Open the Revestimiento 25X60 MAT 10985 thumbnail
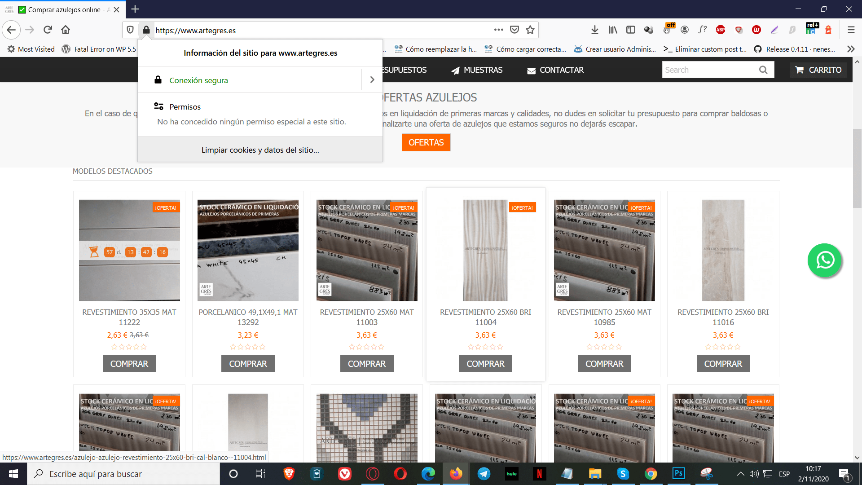Image resolution: width=862 pixels, height=485 pixels. click(x=604, y=250)
